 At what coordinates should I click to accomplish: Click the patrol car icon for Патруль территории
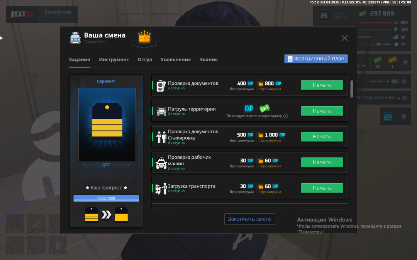click(161, 111)
